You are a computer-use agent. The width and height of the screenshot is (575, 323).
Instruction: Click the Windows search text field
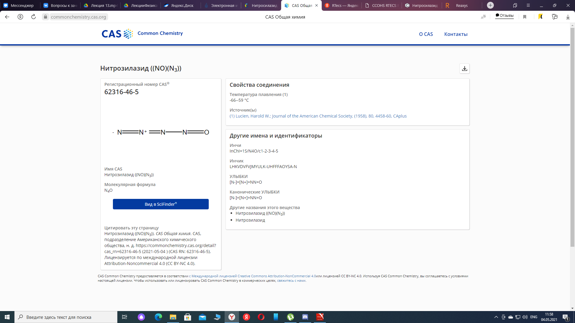pyautogui.click(x=66, y=317)
